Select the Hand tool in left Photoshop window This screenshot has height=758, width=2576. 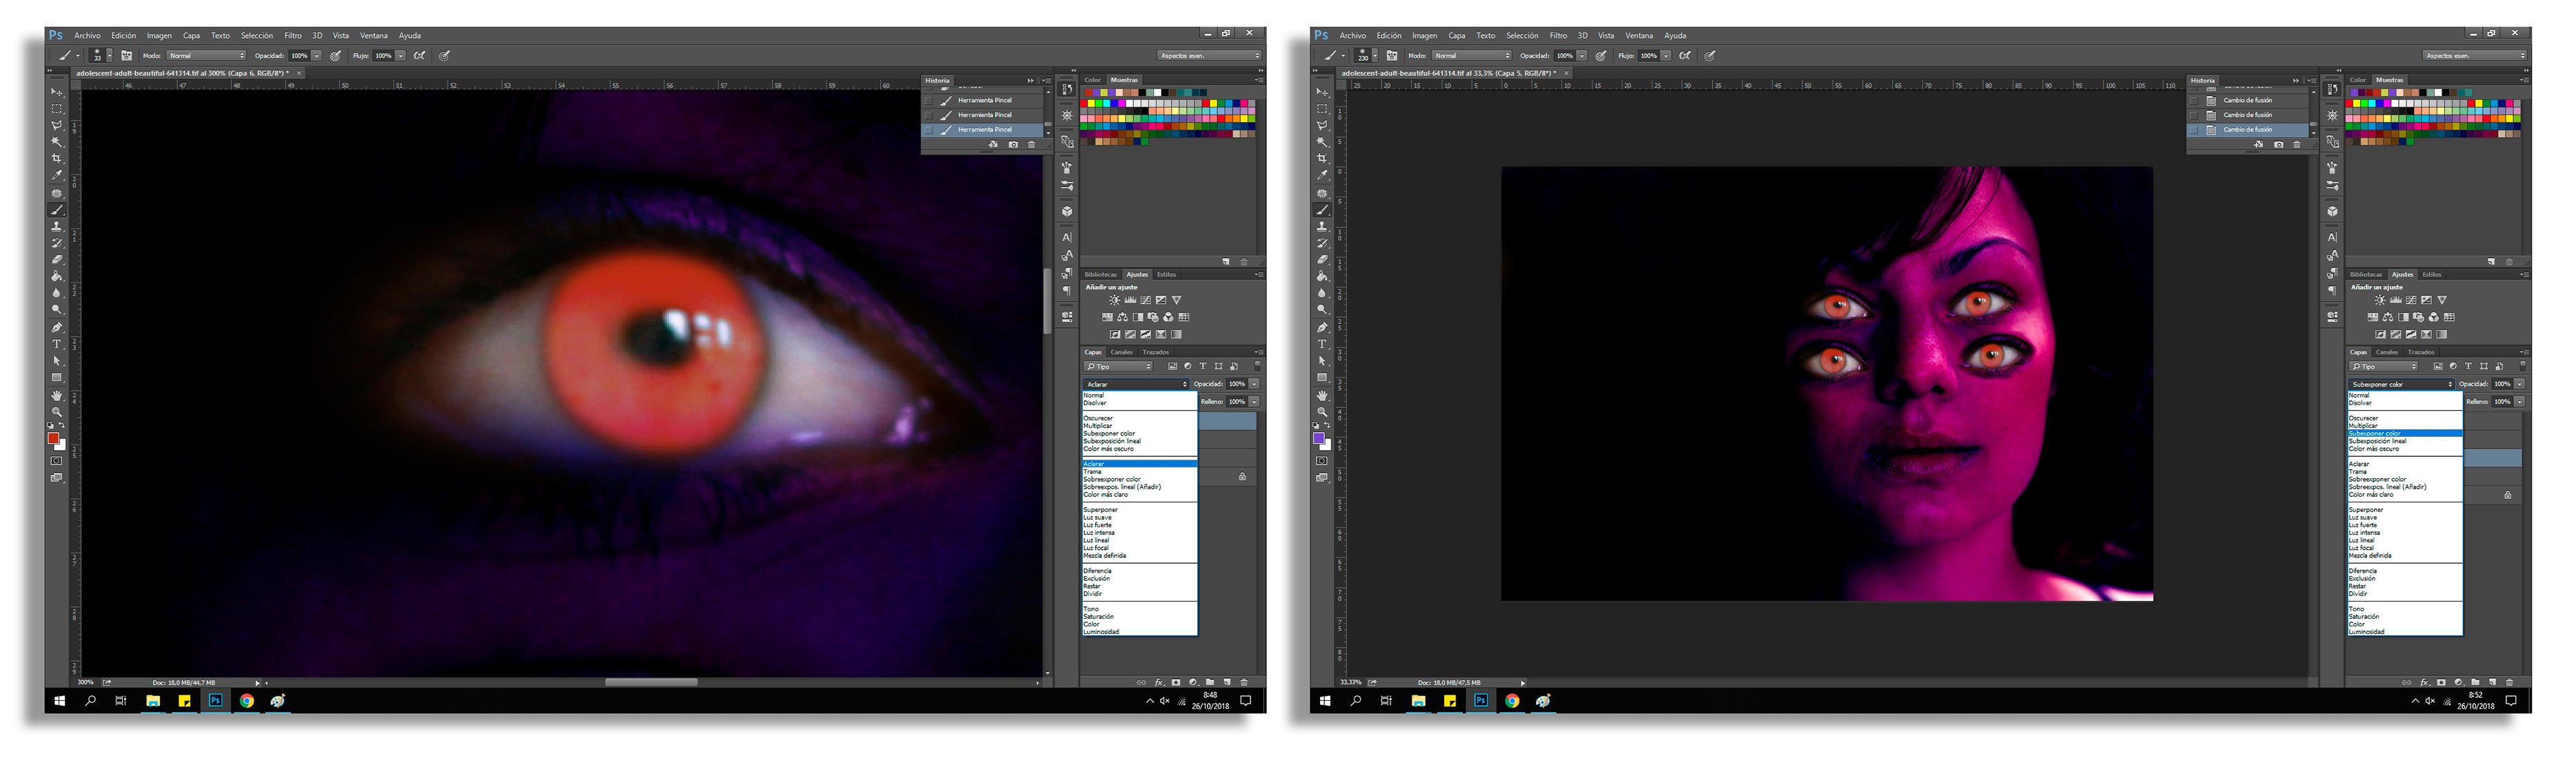(x=57, y=396)
